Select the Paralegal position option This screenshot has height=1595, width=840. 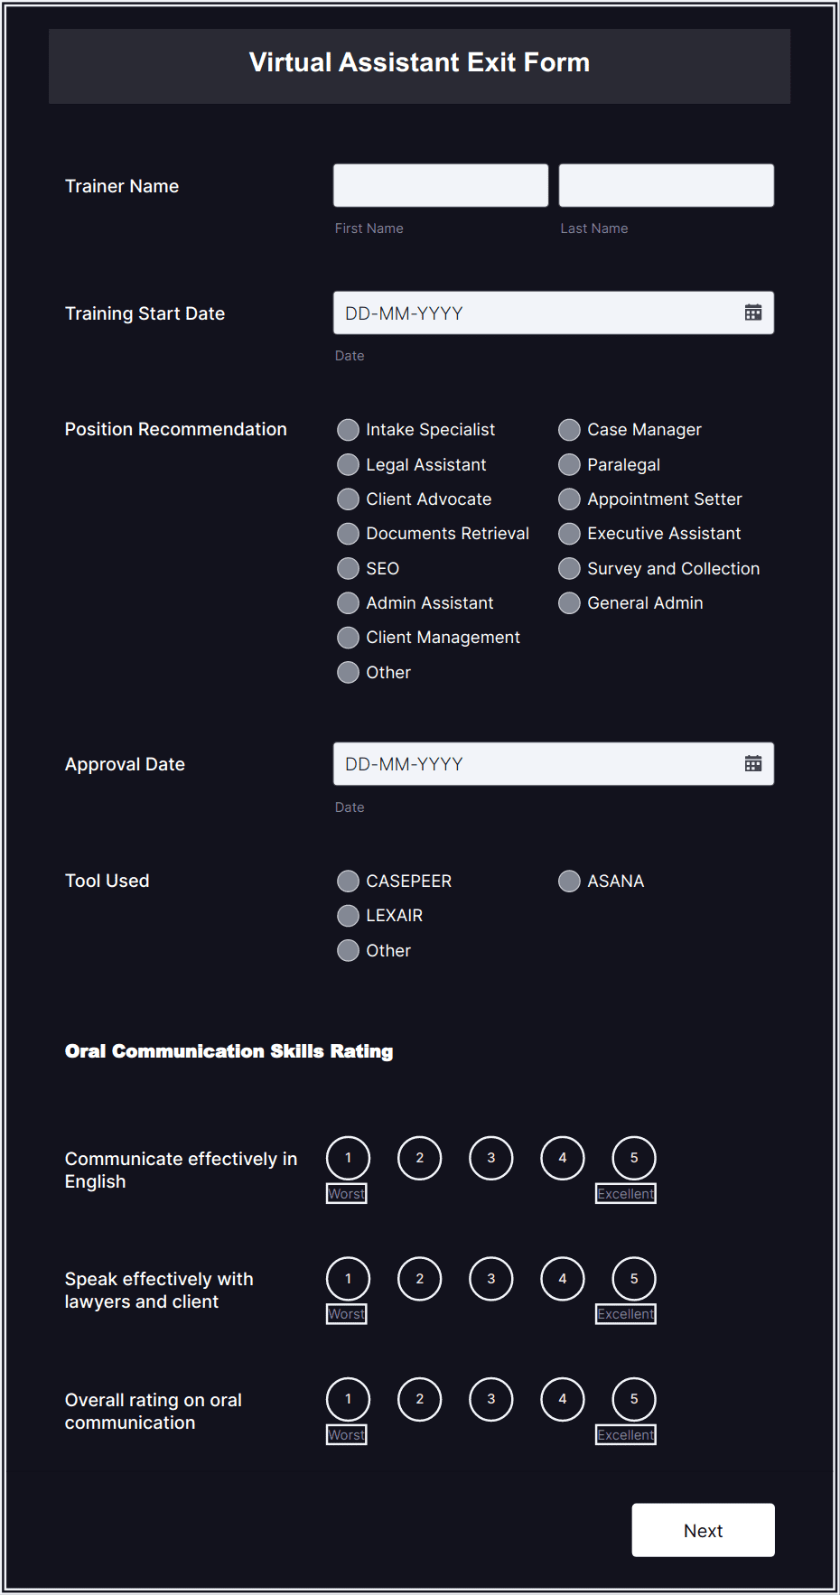pyautogui.click(x=569, y=464)
